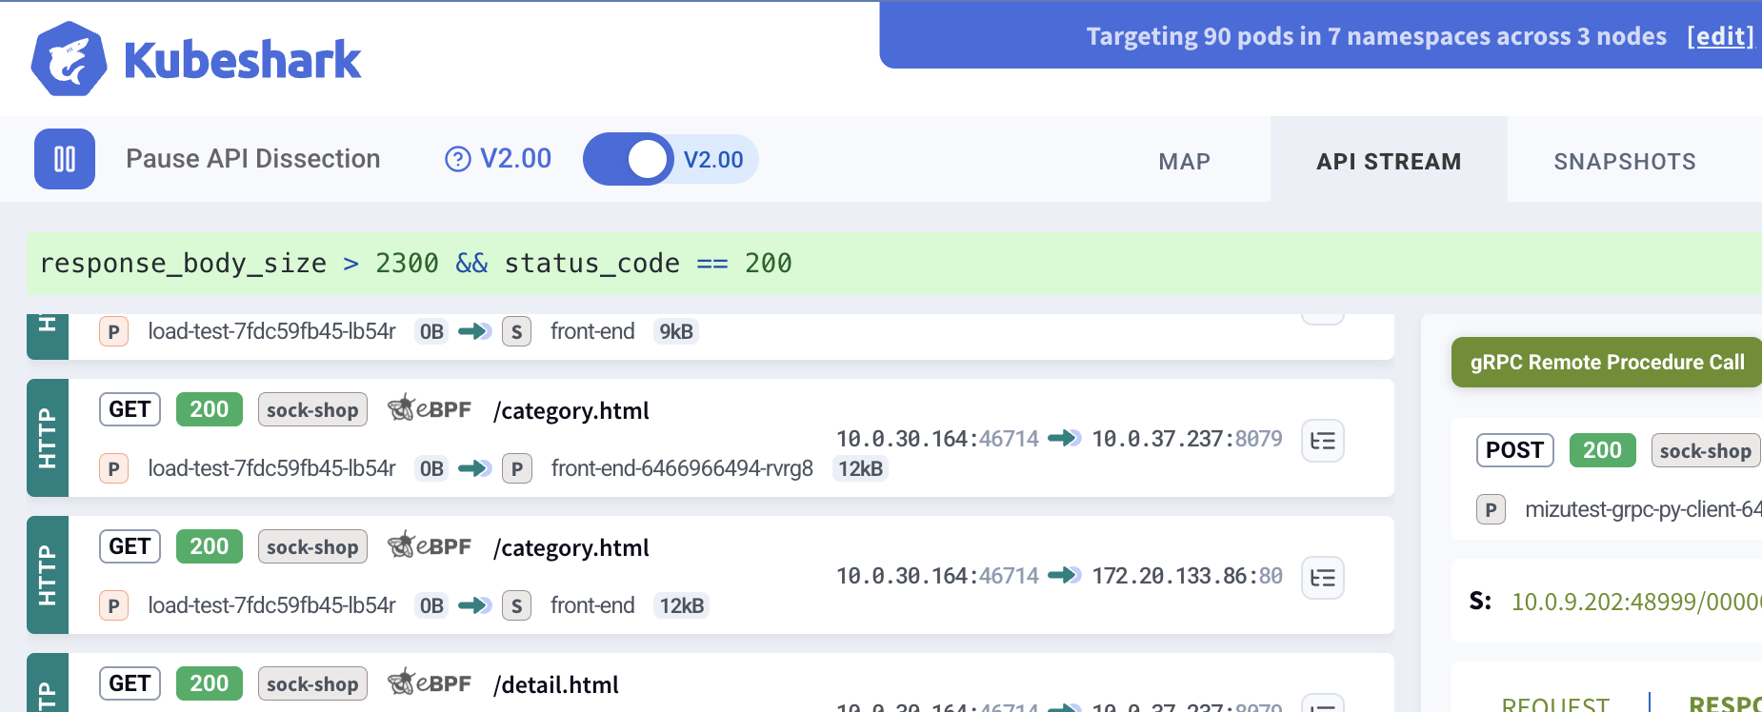Click the P icon next to mizutest-grpc-py-client
Viewport: 1762px width, 712px height.
(x=1491, y=510)
